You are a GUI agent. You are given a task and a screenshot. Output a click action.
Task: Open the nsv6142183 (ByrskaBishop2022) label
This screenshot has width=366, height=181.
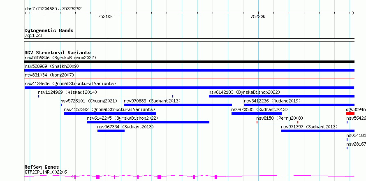244,92
